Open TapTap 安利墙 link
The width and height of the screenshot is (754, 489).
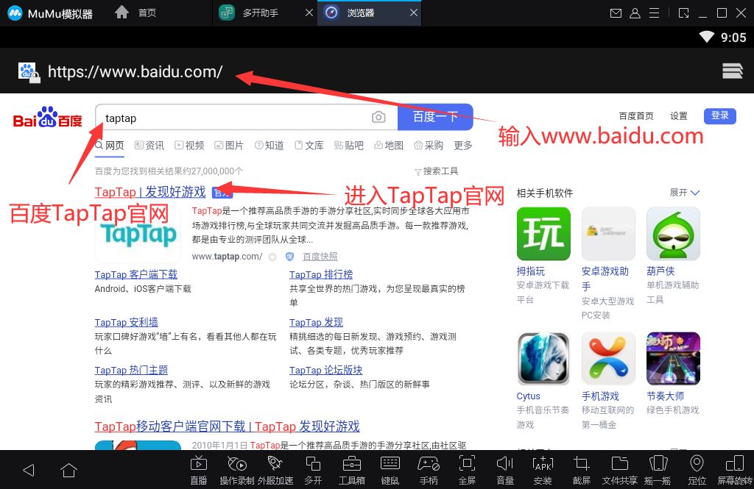[x=127, y=322]
